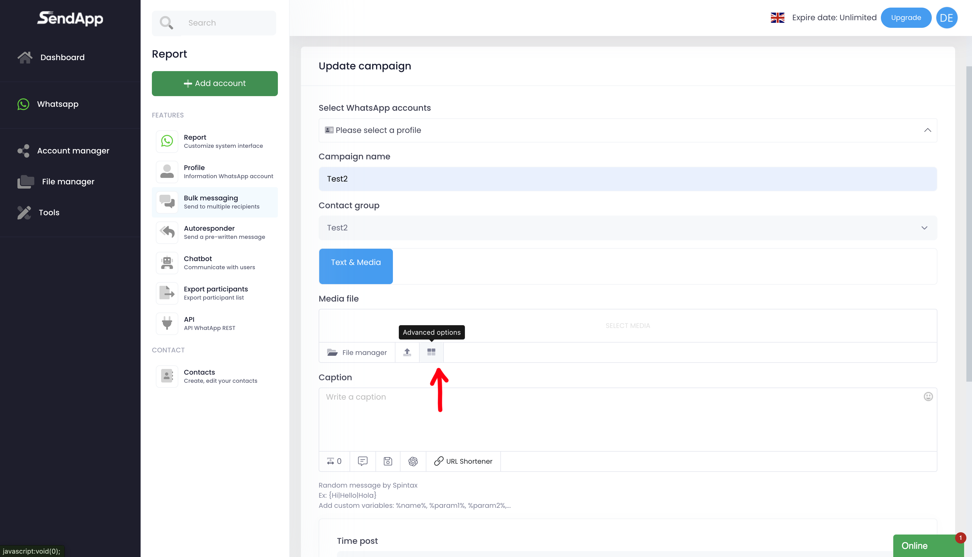972x557 pixels.
Task: Open the Contact group dropdown
Action: coord(627,228)
